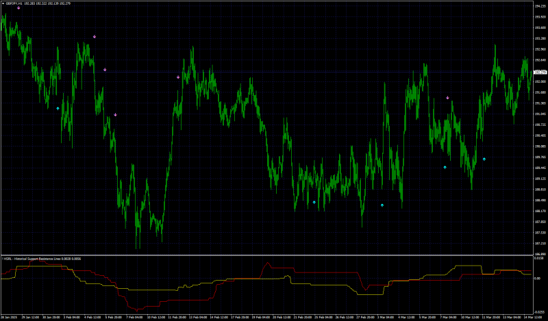Image resolution: width=548 pixels, height=321 pixels.
Task: Click the 189.445 price scale label
Action: point(540,168)
